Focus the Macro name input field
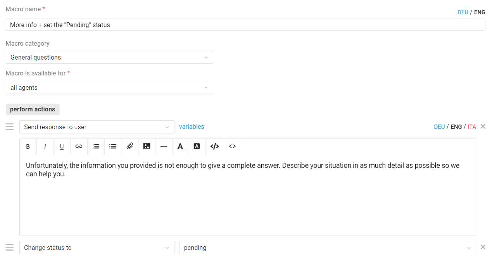Screen dimensions: 492x263 (245, 25)
